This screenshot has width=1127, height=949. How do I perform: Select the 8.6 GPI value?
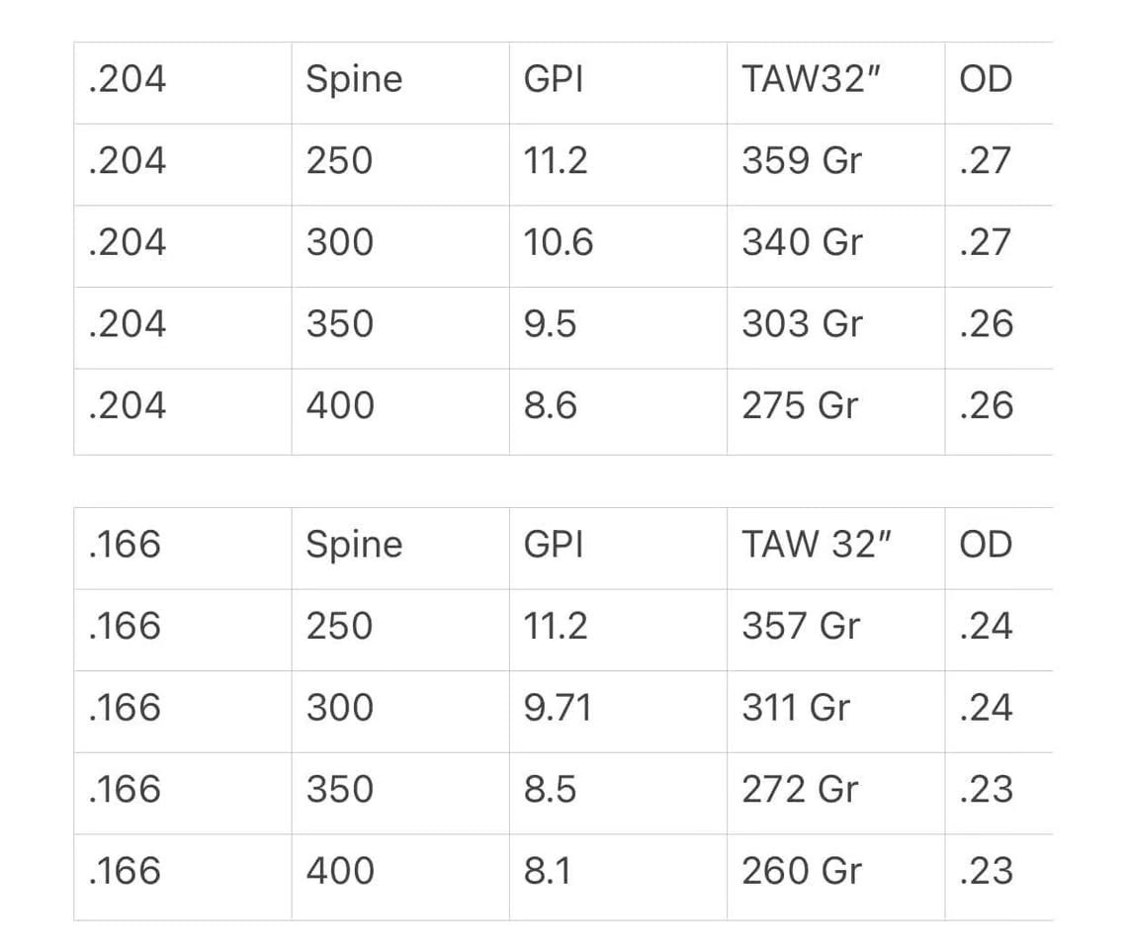pos(550,406)
